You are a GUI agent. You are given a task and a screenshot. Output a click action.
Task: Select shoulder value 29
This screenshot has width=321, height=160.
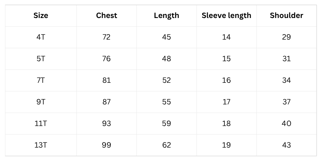pos(286,37)
